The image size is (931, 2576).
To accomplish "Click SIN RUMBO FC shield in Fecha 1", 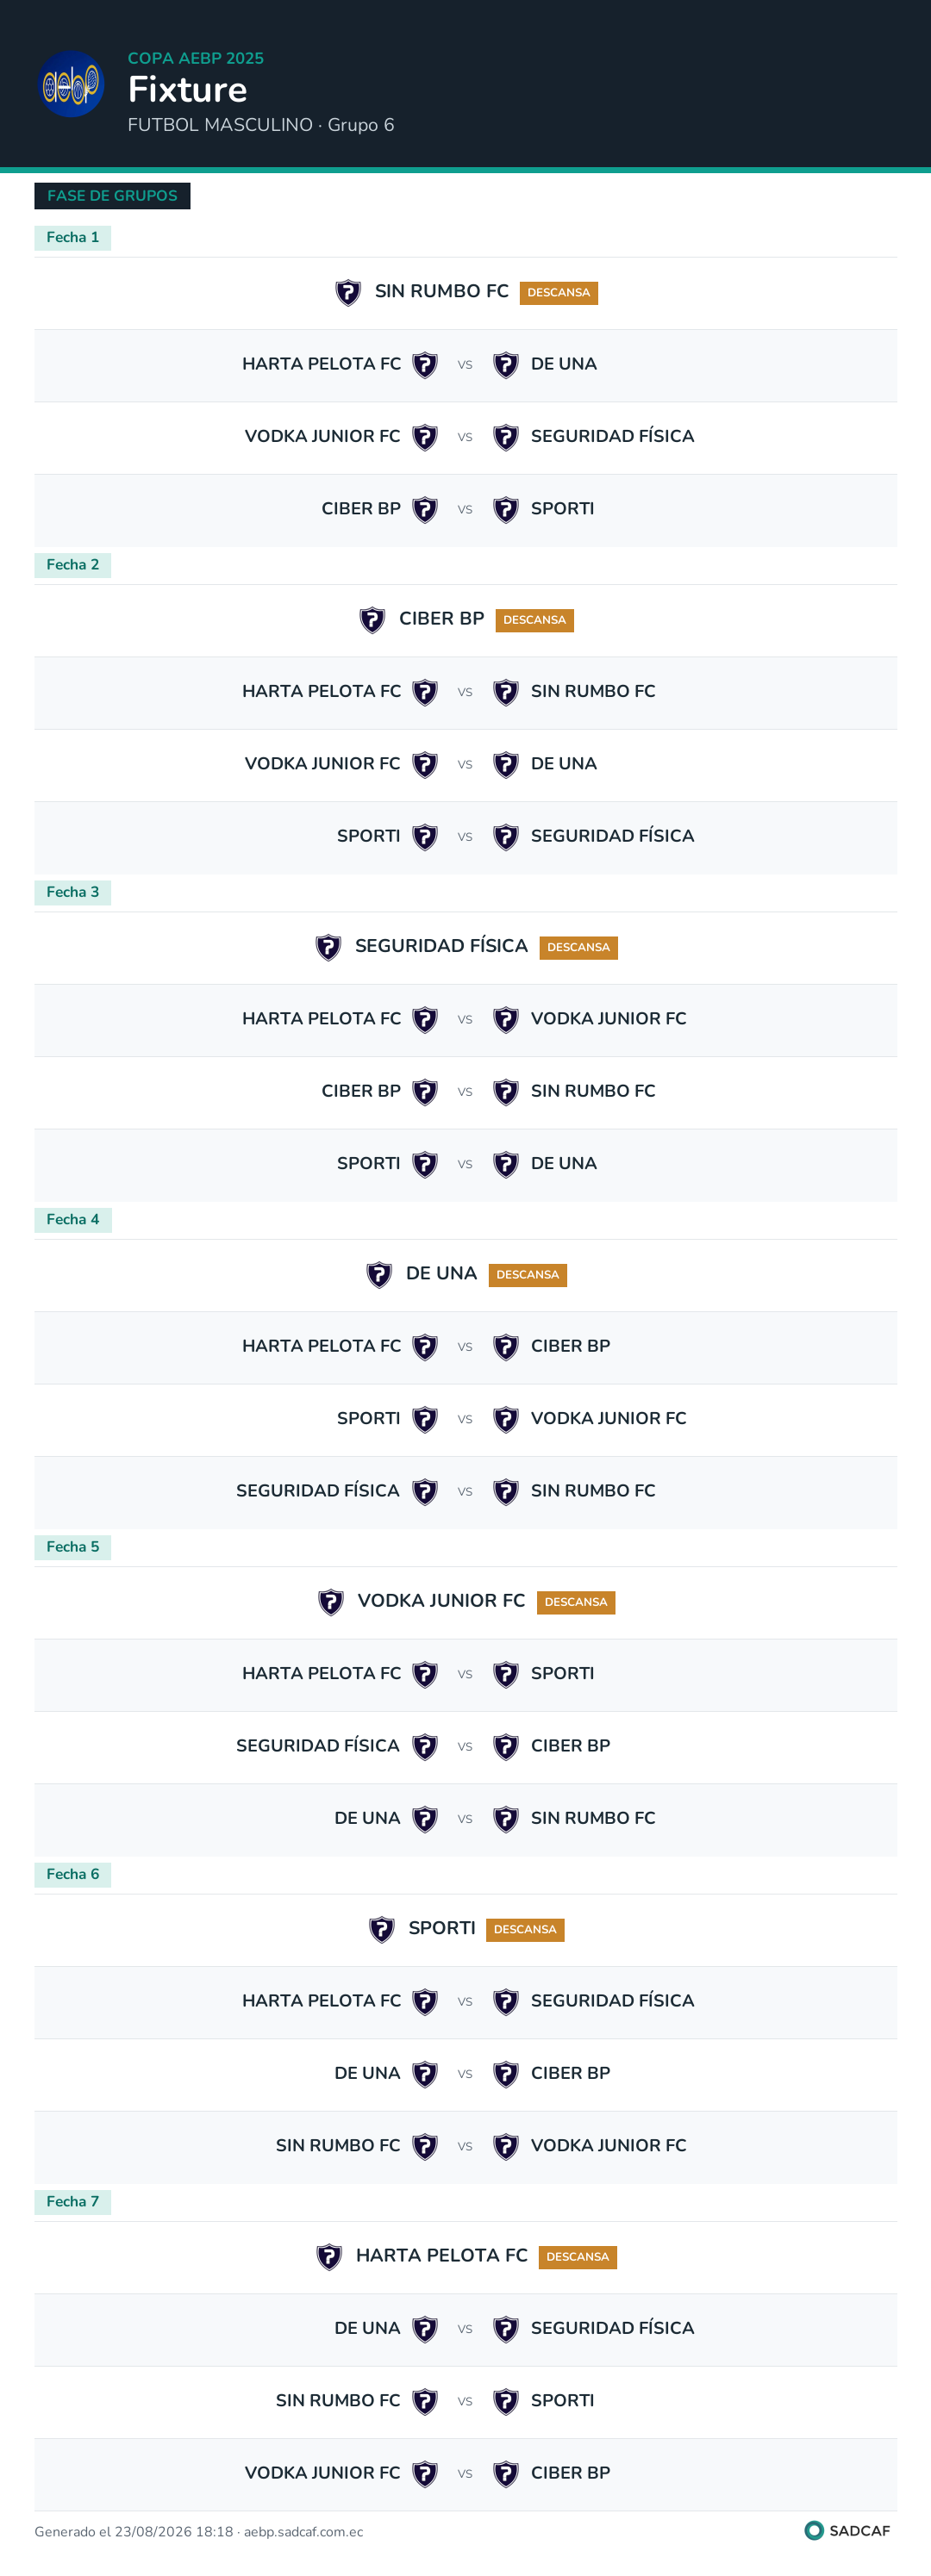I will pos(347,292).
